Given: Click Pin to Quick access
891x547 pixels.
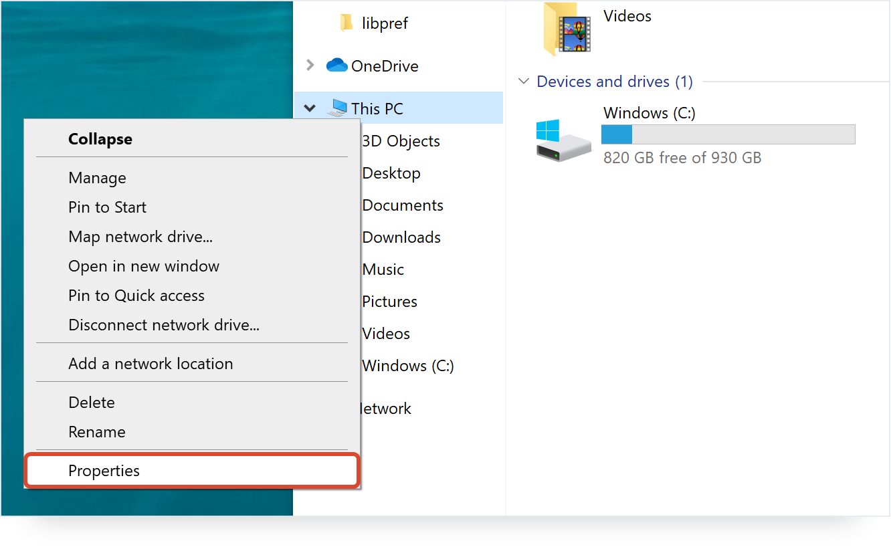Looking at the screenshot, I should [136, 296].
